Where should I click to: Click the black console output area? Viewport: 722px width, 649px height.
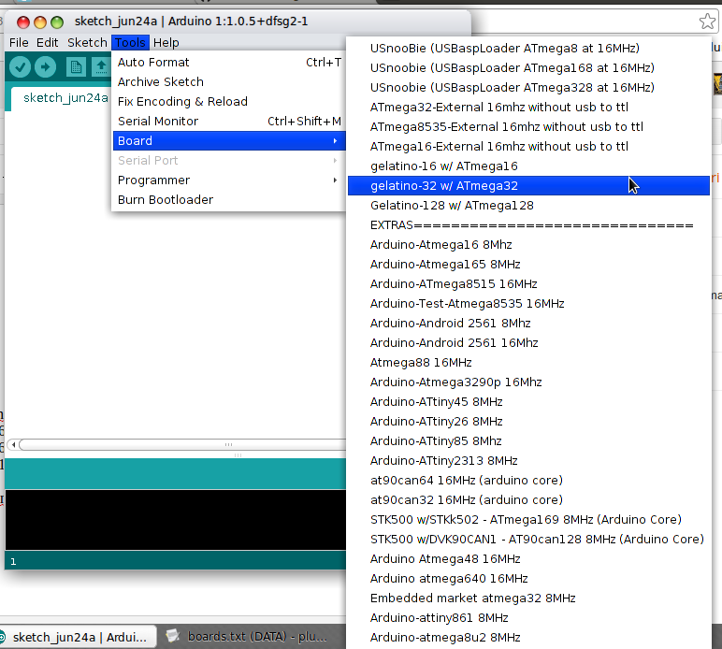tap(176, 520)
